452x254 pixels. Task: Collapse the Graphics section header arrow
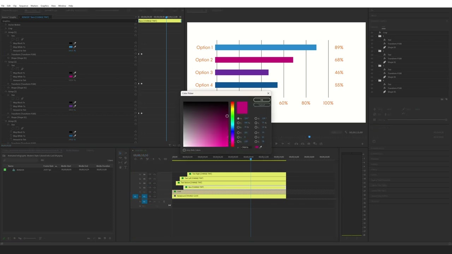pos(136,21)
